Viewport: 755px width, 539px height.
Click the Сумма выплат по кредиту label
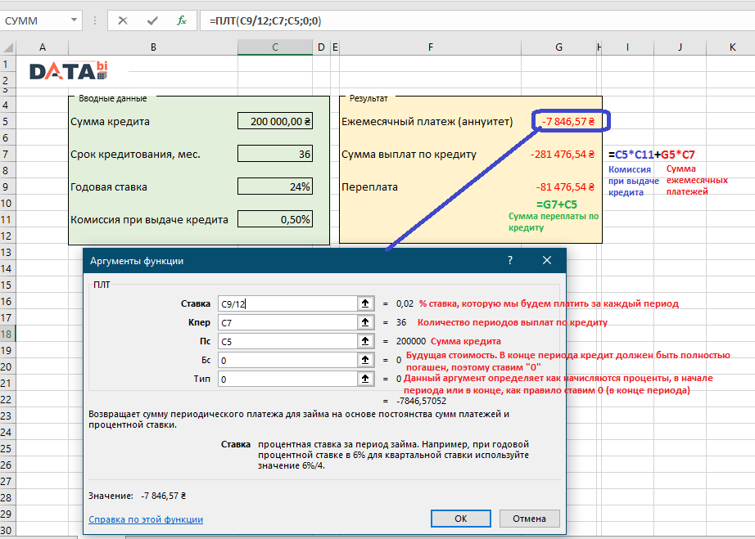pyautogui.click(x=409, y=155)
